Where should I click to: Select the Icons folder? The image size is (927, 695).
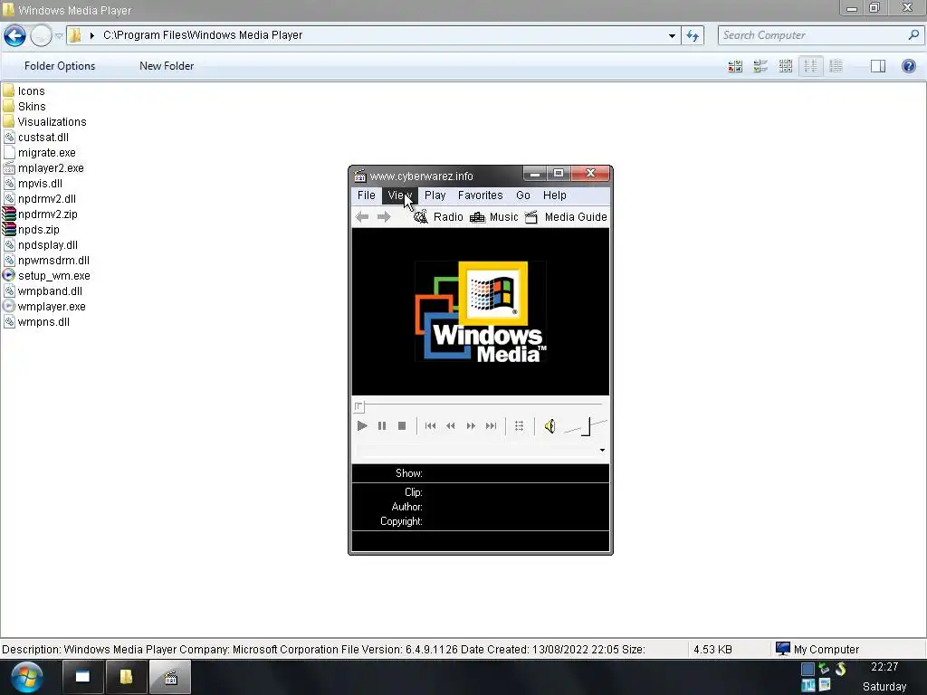(x=24, y=91)
